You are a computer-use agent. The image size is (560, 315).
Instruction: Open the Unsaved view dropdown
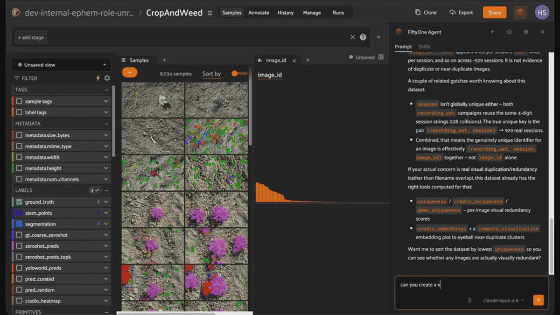(62, 65)
